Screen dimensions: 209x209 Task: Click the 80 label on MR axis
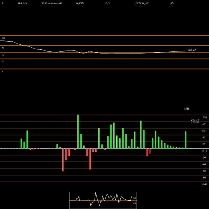tap(204, 124)
